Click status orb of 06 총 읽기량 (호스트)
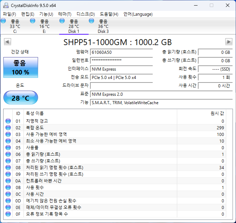 8,154
